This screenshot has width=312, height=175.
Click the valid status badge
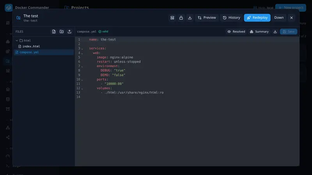click(103, 31)
